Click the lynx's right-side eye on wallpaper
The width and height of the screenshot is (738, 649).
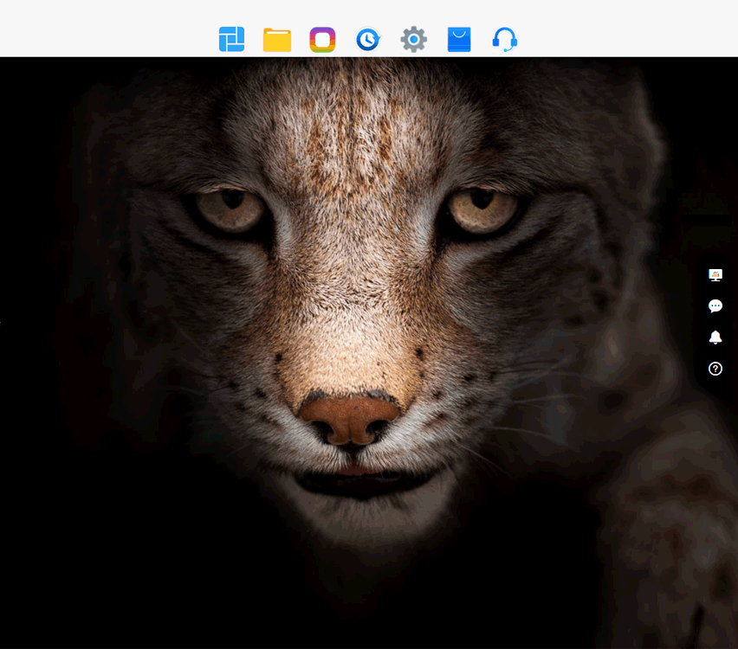click(482, 209)
